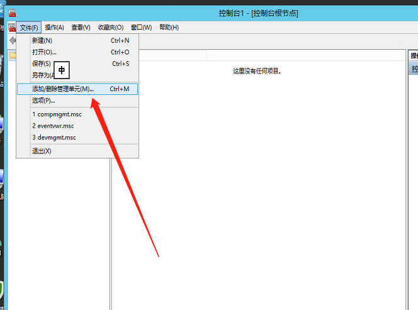
Task: Click the console icon left of the 文件 menu
Action: tap(12, 28)
